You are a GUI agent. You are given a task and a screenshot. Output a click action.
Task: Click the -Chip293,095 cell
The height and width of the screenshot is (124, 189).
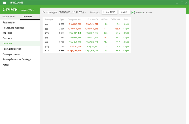(x=75, y=47)
